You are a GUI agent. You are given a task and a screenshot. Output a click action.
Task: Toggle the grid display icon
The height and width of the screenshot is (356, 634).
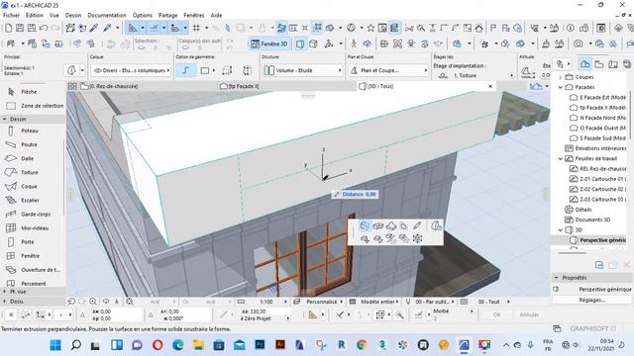coord(196,28)
